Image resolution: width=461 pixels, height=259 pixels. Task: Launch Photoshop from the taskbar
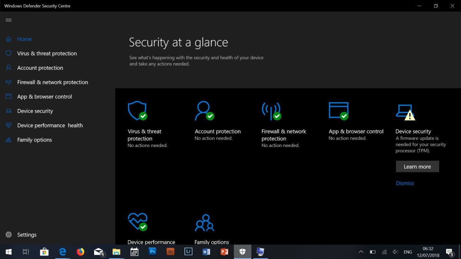click(x=153, y=252)
